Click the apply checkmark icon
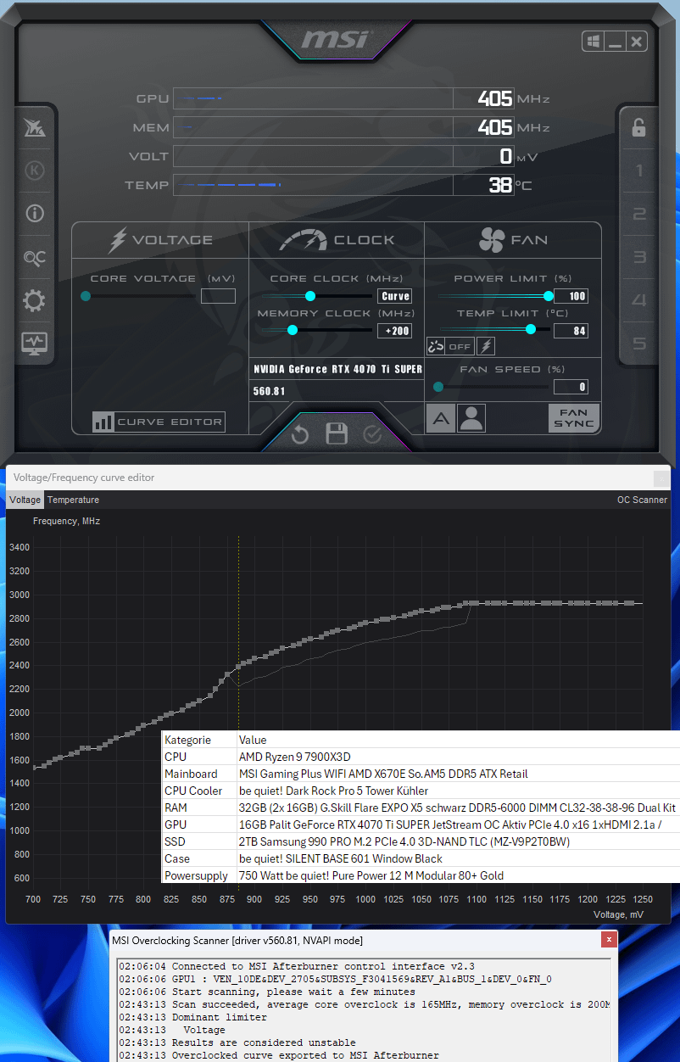The height and width of the screenshot is (1062, 680). pos(372,435)
